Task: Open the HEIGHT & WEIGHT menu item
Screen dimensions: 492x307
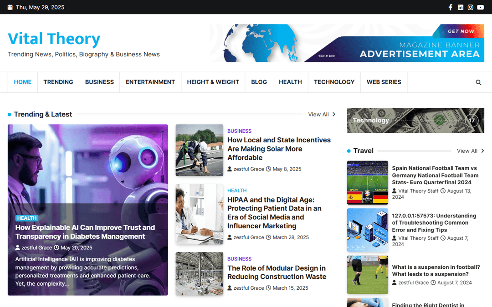Action: pyautogui.click(x=213, y=82)
